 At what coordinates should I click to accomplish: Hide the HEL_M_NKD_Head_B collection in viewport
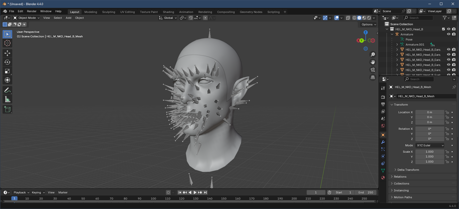[x=449, y=29]
